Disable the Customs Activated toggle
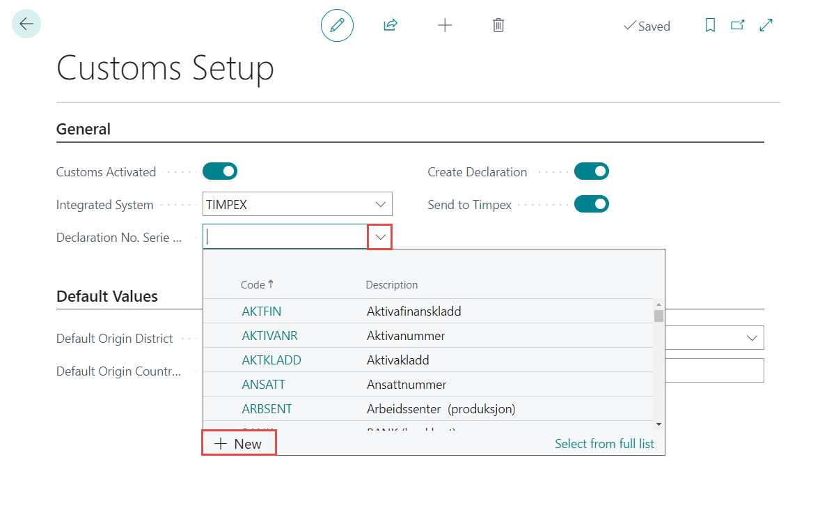This screenshot has height=531, width=836. click(220, 171)
